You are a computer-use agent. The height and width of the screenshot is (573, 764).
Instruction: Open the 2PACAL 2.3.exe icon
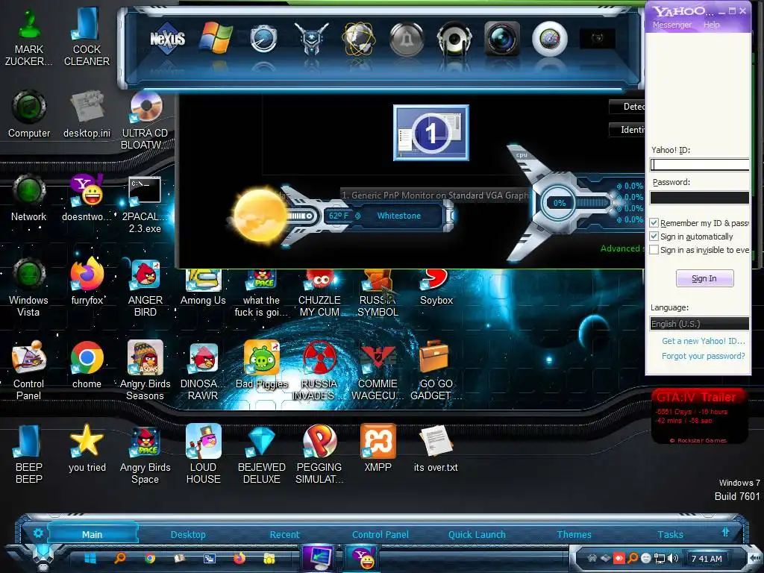pyautogui.click(x=145, y=204)
